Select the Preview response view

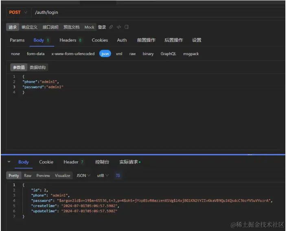43,176
